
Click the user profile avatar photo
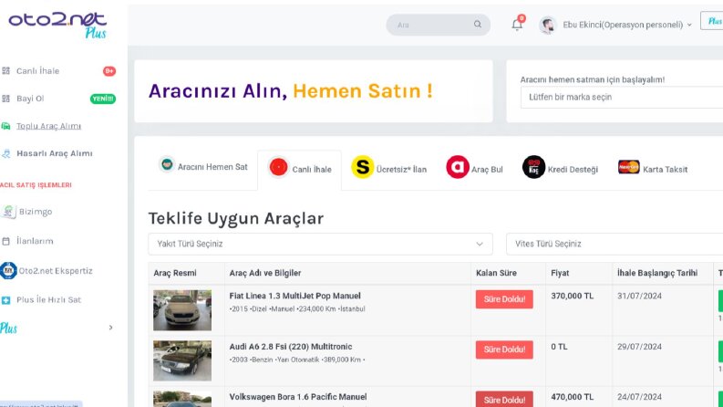coord(547,25)
